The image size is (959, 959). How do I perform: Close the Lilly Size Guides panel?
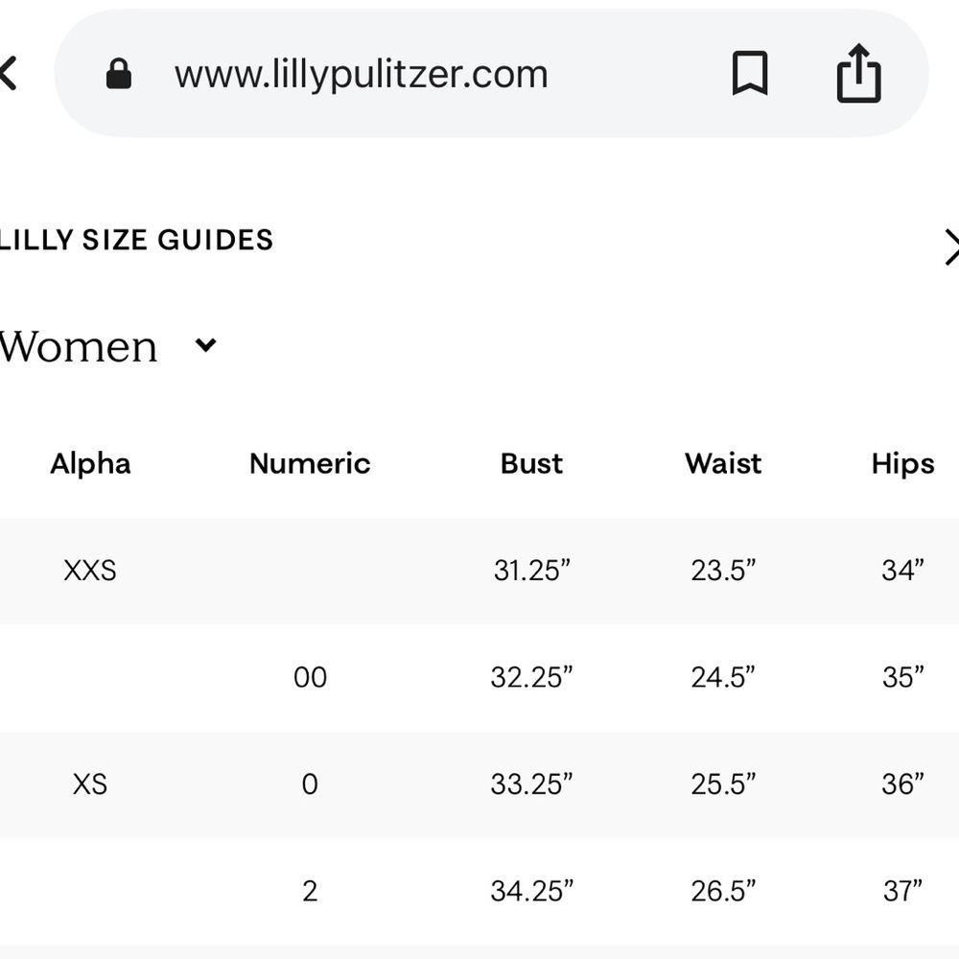click(951, 247)
